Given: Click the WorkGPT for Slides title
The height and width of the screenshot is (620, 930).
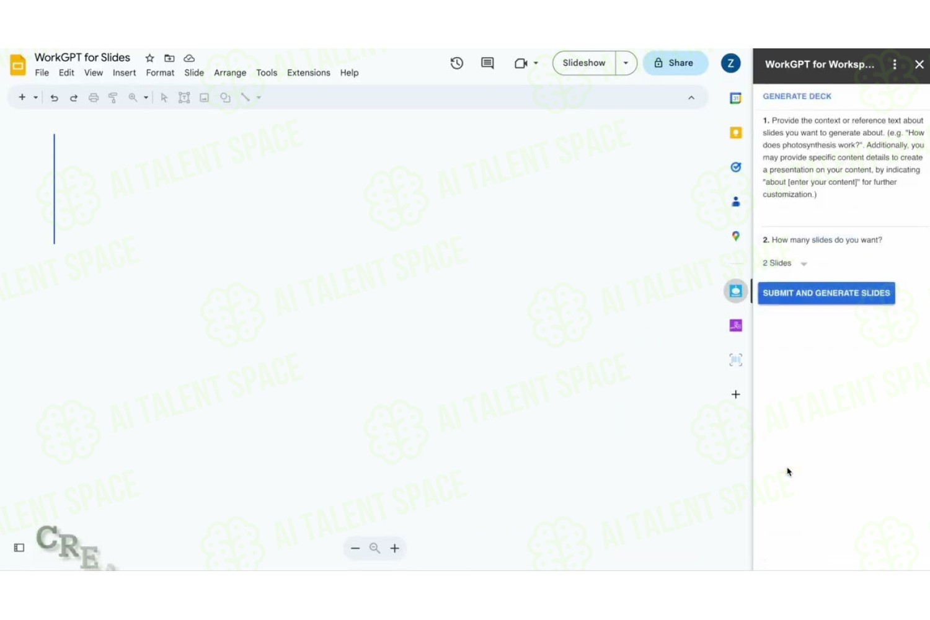Looking at the screenshot, I should tap(82, 58).
